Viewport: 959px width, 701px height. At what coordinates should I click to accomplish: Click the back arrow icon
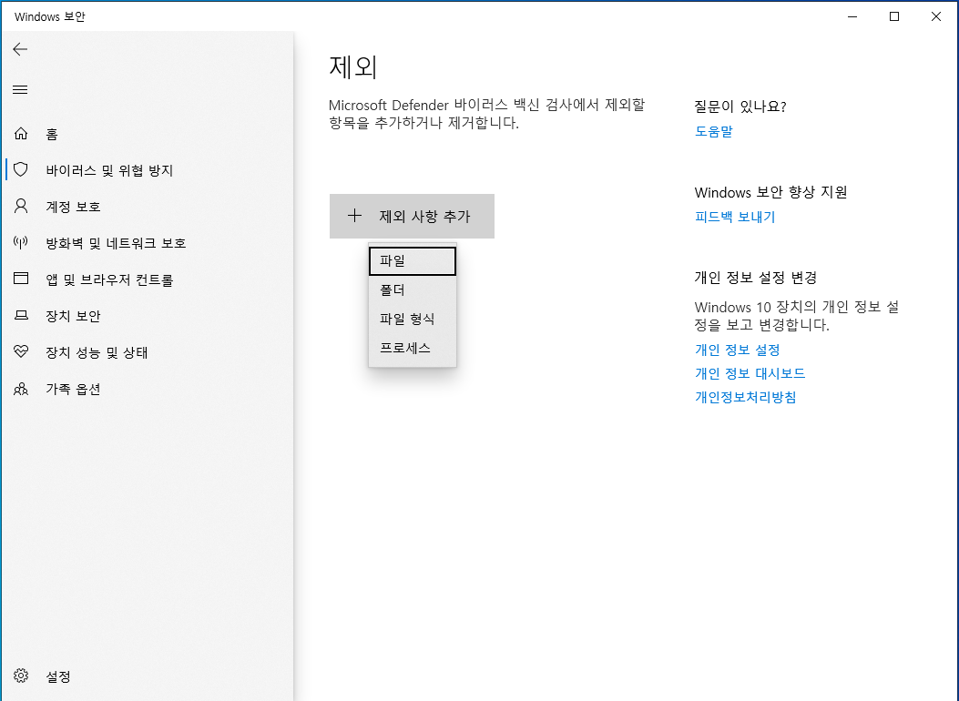pyautogui.click(x=20, y=49)
